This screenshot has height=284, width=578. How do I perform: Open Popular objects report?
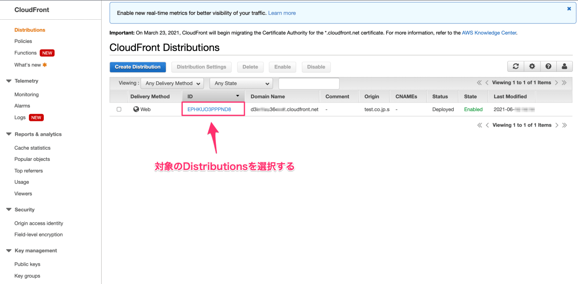tap(32, 159)
